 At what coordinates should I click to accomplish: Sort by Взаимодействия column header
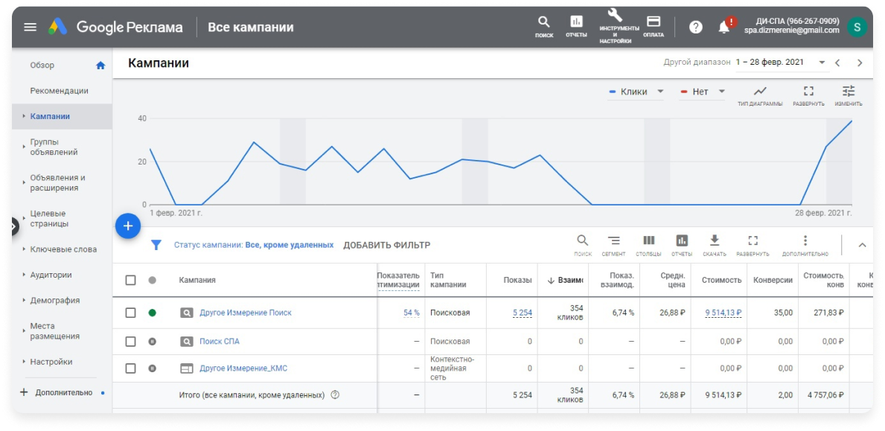tap(564, 280)
